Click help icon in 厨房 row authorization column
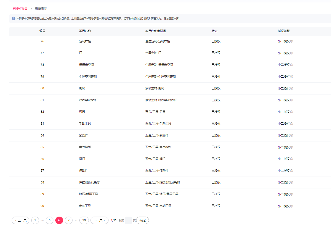The image size is (331, 226). click(x=291, y=88)
